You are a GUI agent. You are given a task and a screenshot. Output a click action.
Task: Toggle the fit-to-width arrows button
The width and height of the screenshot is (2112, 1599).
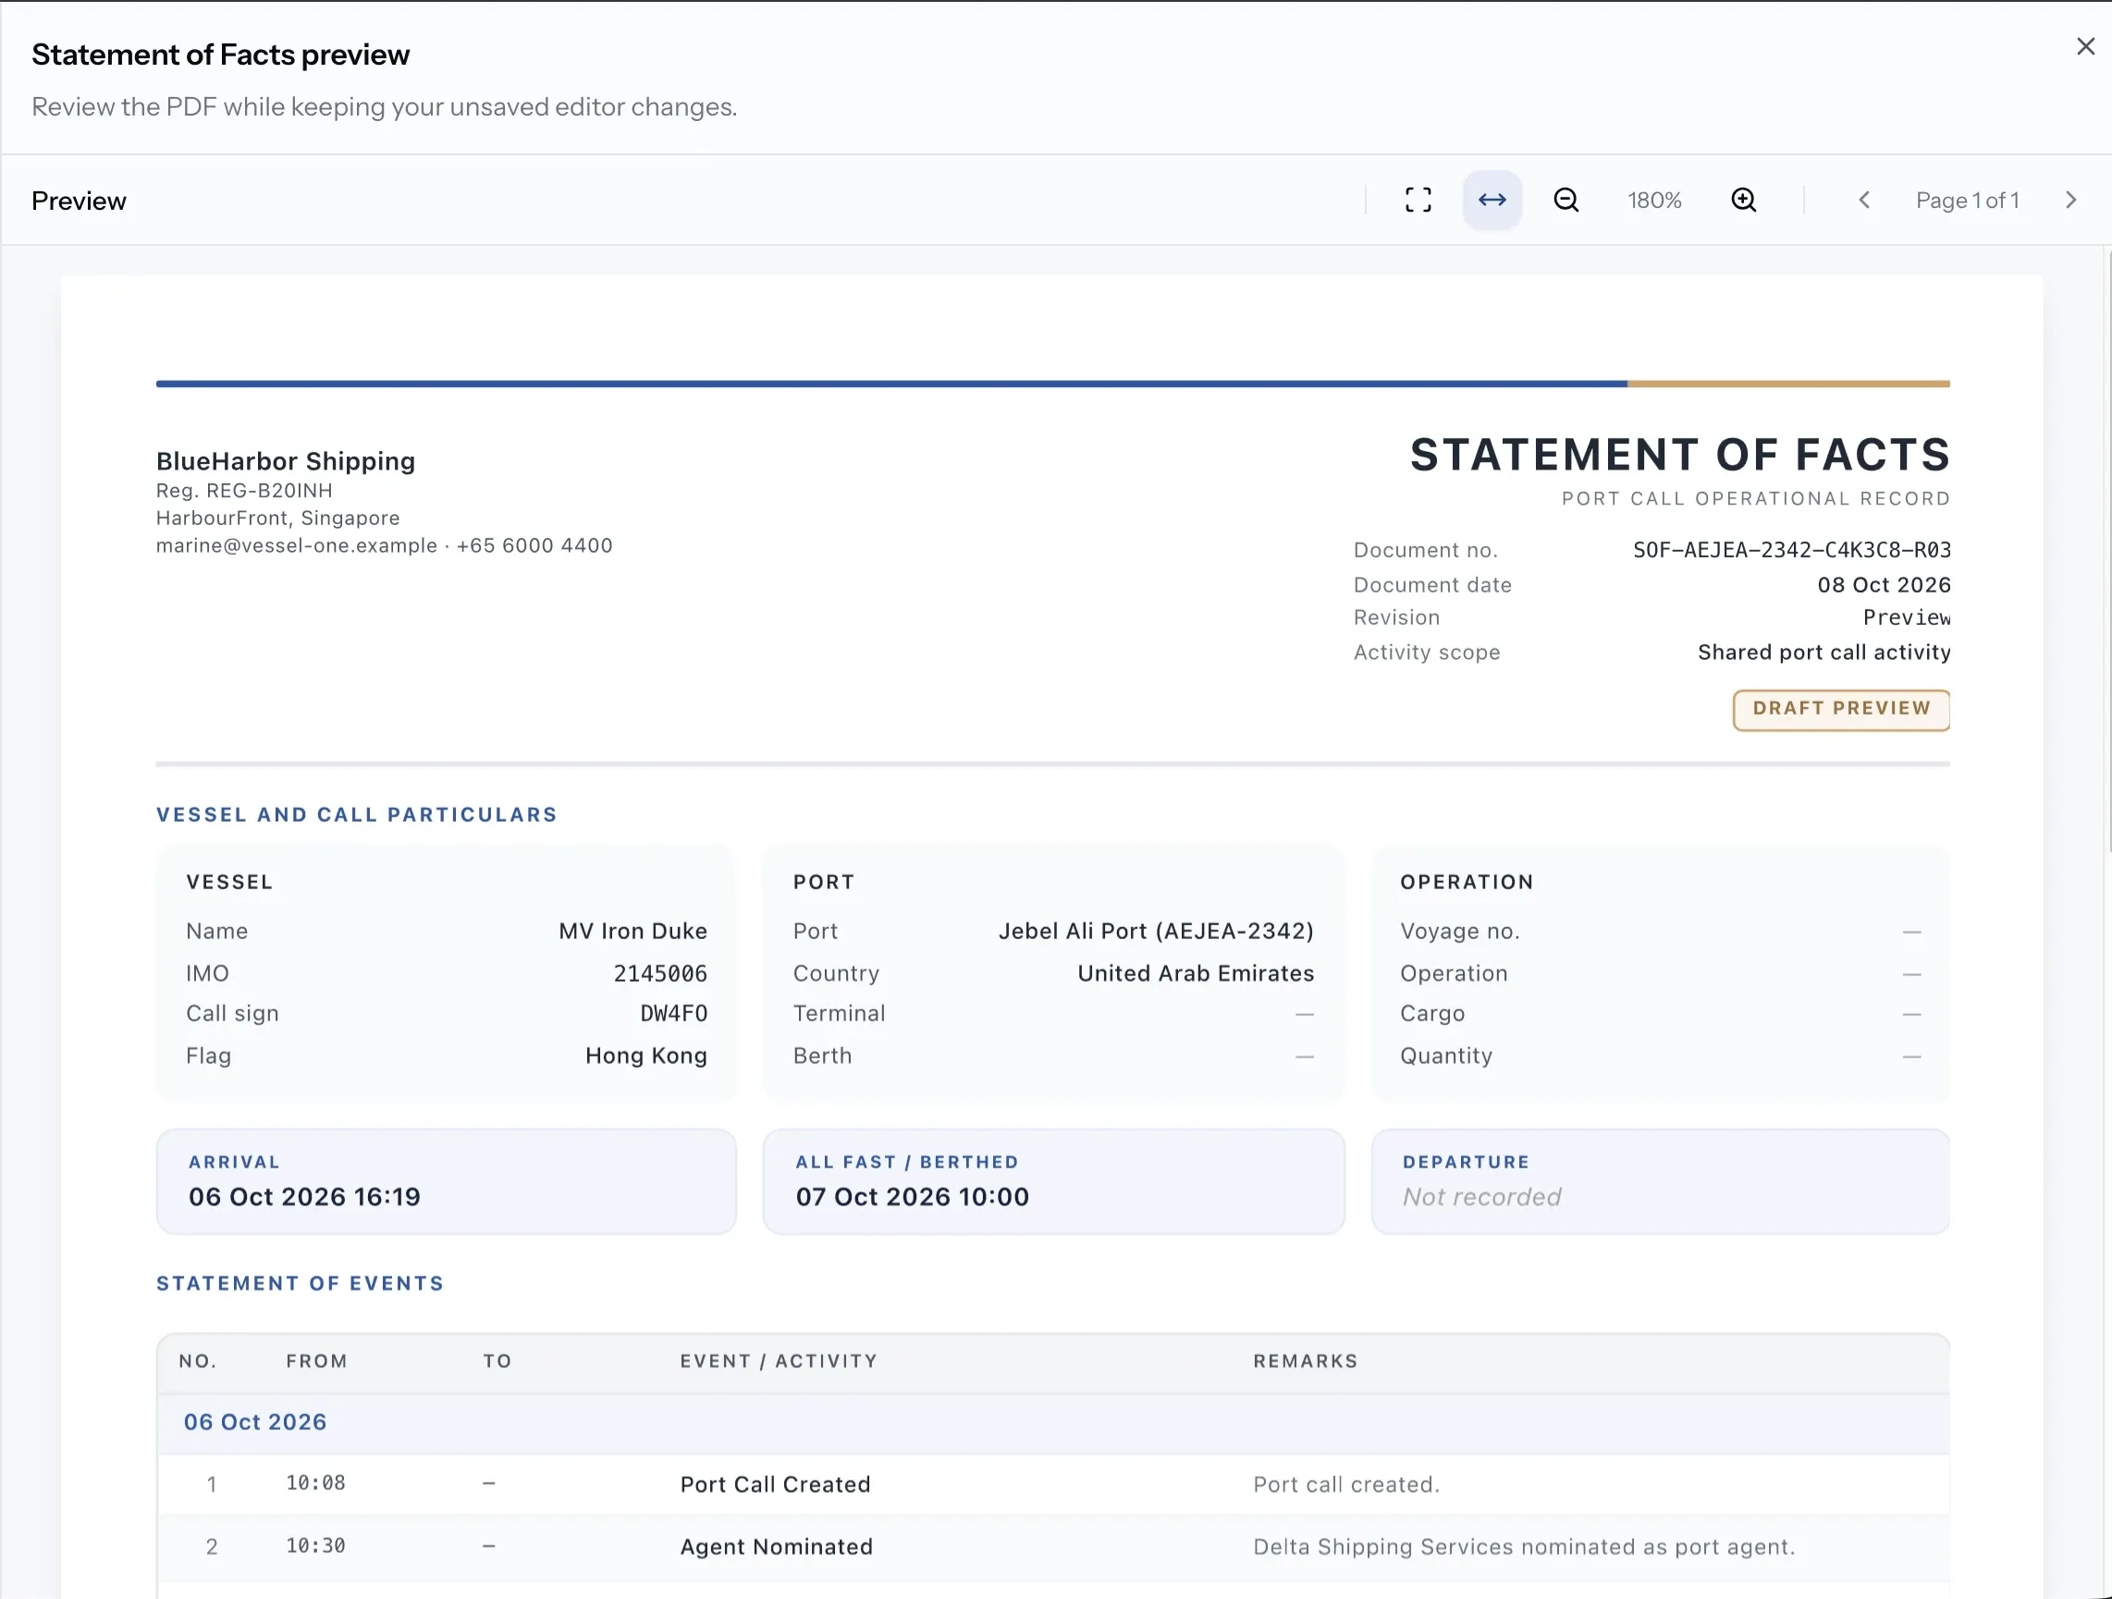tap(1492, 200)
